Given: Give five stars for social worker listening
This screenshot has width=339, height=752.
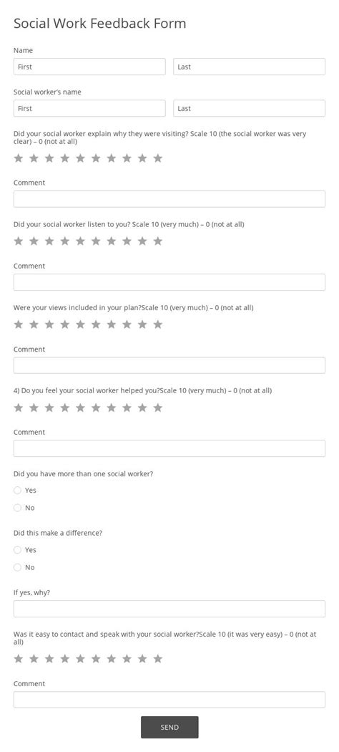Looking at the screenshot, I should point(80,241).
